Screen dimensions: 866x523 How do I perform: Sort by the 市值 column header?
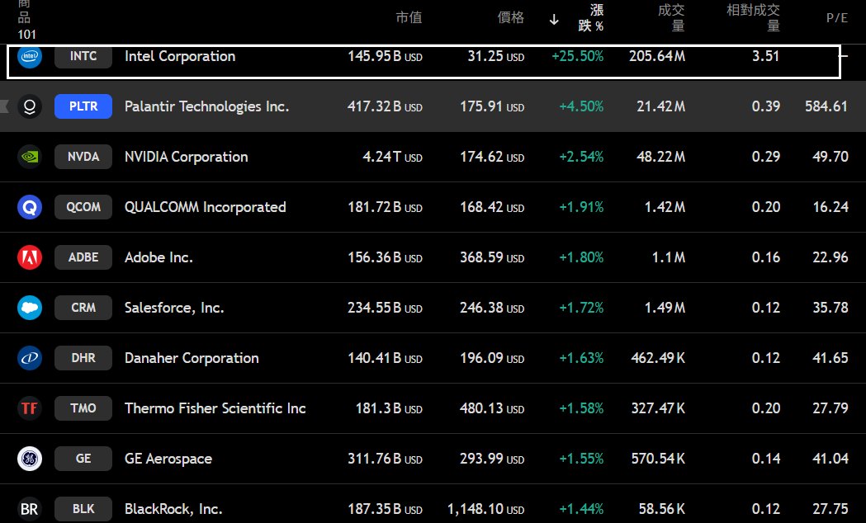(409, 17)
